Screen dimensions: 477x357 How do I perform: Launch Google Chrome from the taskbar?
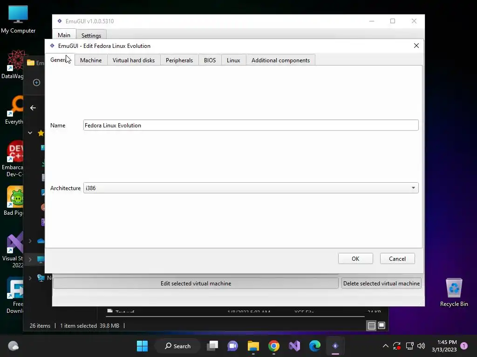point(274,346)
